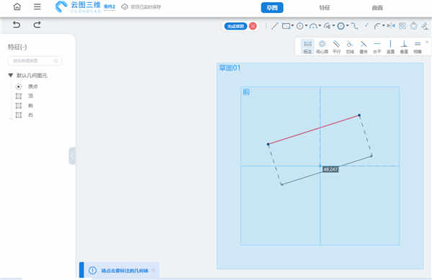Select the tool after the Arc tool
The height and width of the screenshot is (280, 432).
[327, 26]
